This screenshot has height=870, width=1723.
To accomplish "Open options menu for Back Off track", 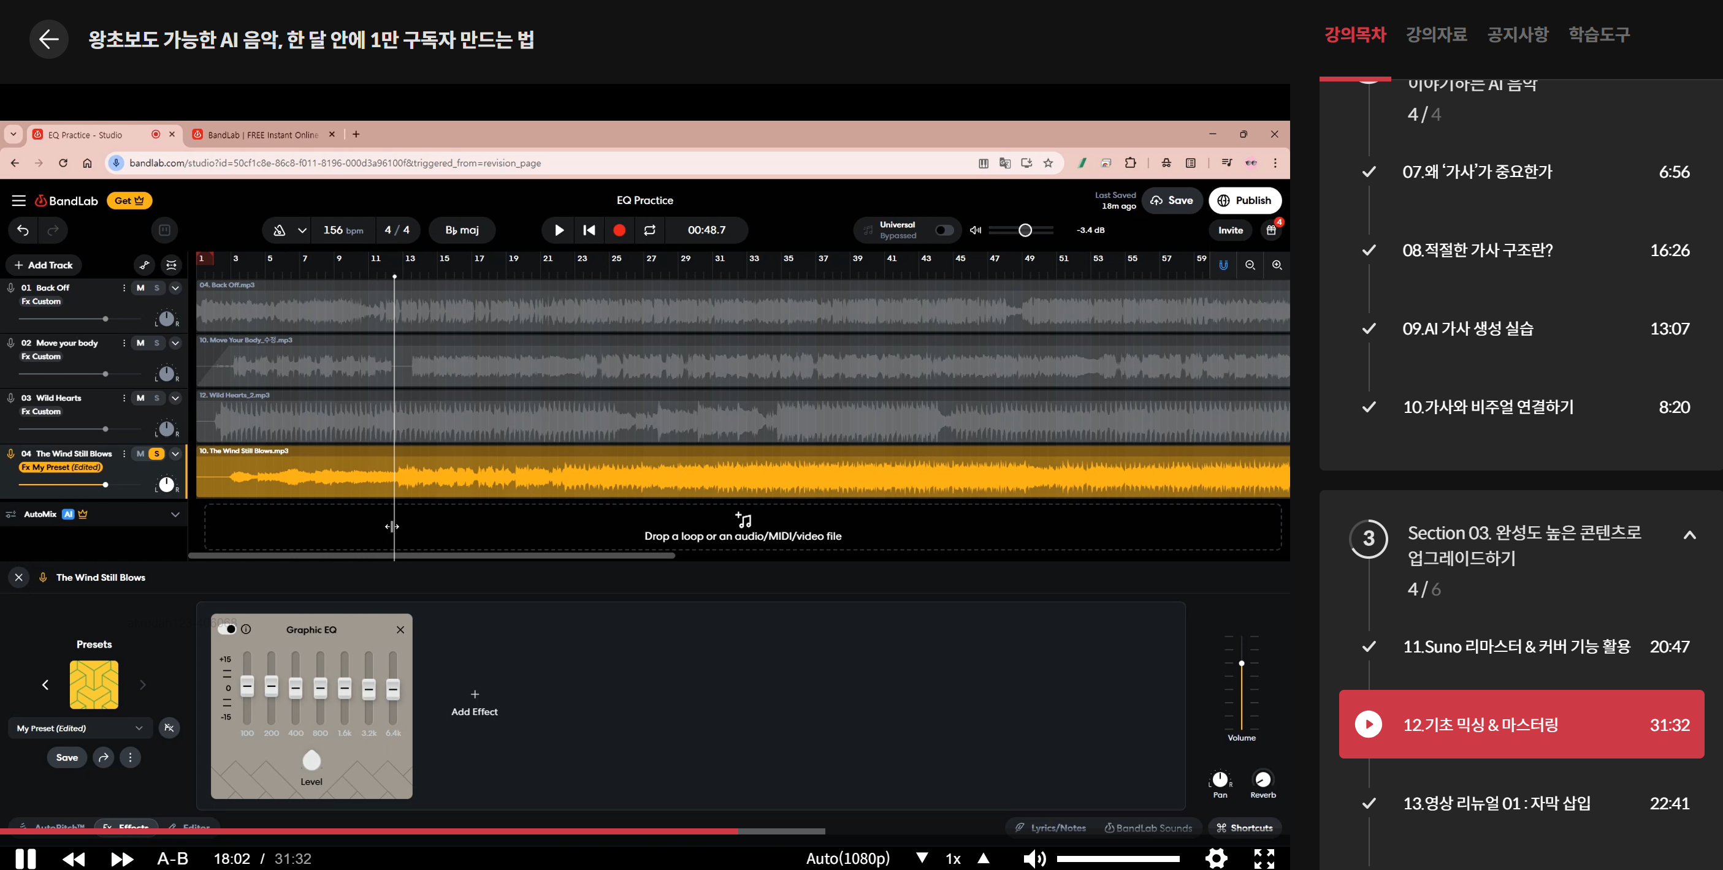I will pyautogui.click(x=124, y=288).
